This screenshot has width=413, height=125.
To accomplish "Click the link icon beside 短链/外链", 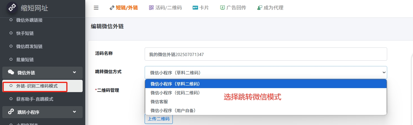I will [x=112, y=8].
